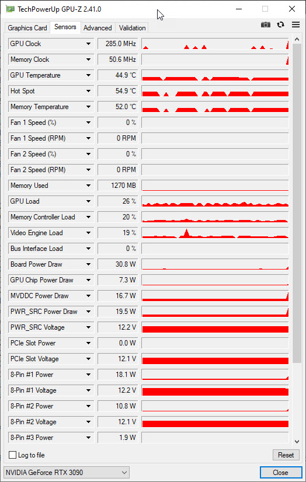
Task: Click the GPU Load history graph
Action: tap(215, 201)
